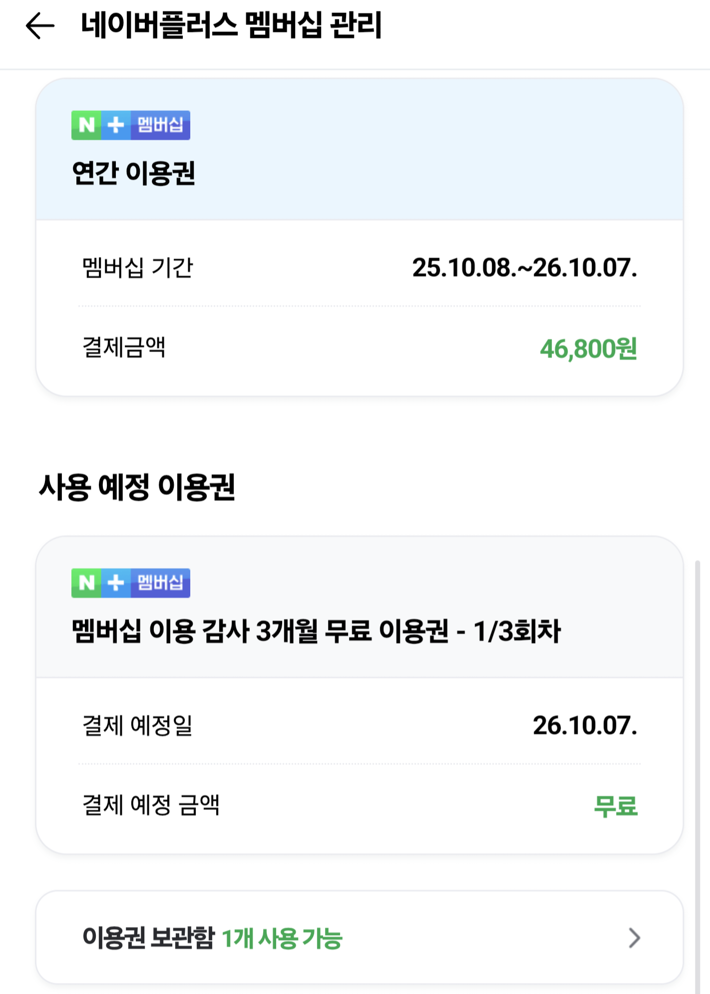Click the 46,800원 payment amount
Screen dimensions: 710x994
589,349
